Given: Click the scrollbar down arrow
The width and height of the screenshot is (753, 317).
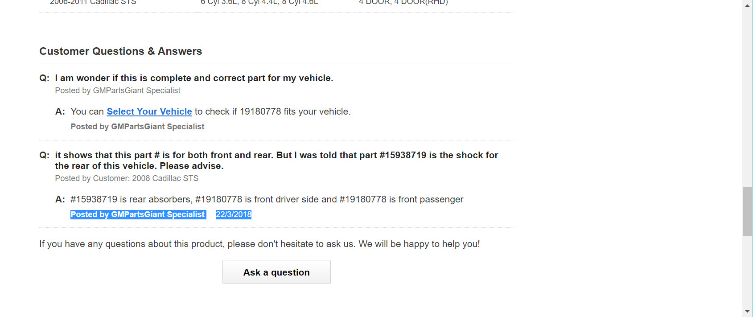Looking at the screenshot, I should pos(747,311).
